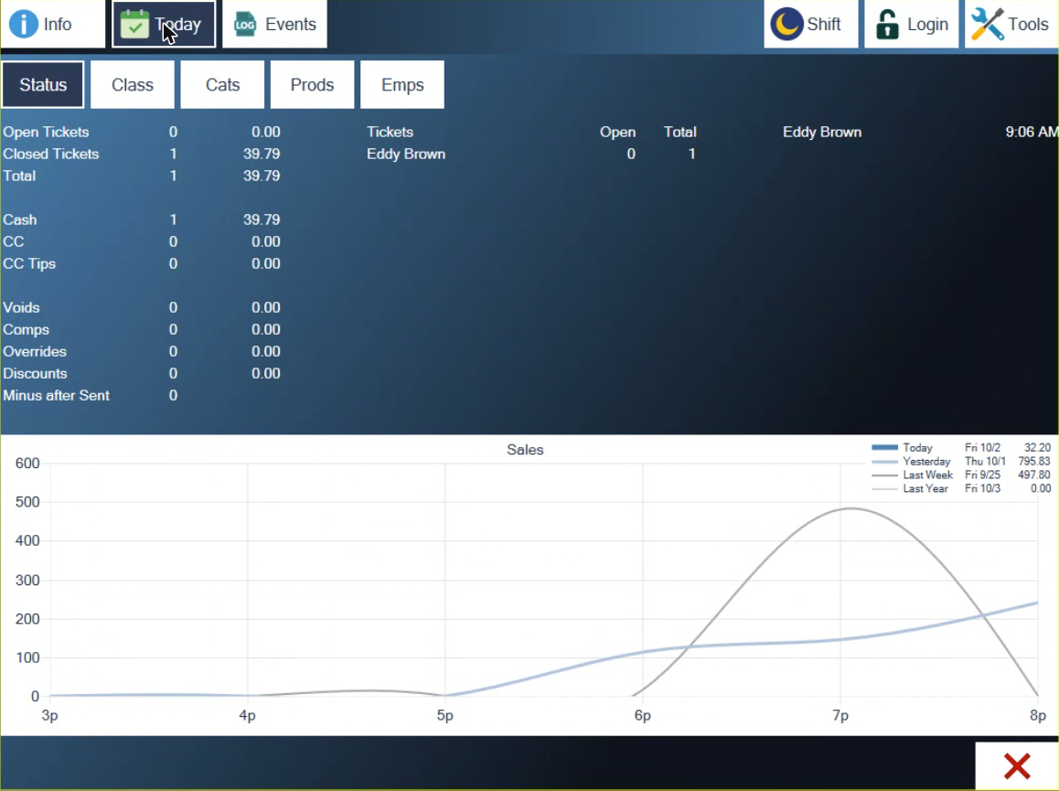Click the Yesterday legend light-blue swatch
1059x791 pixels.
tap(884, 462)
